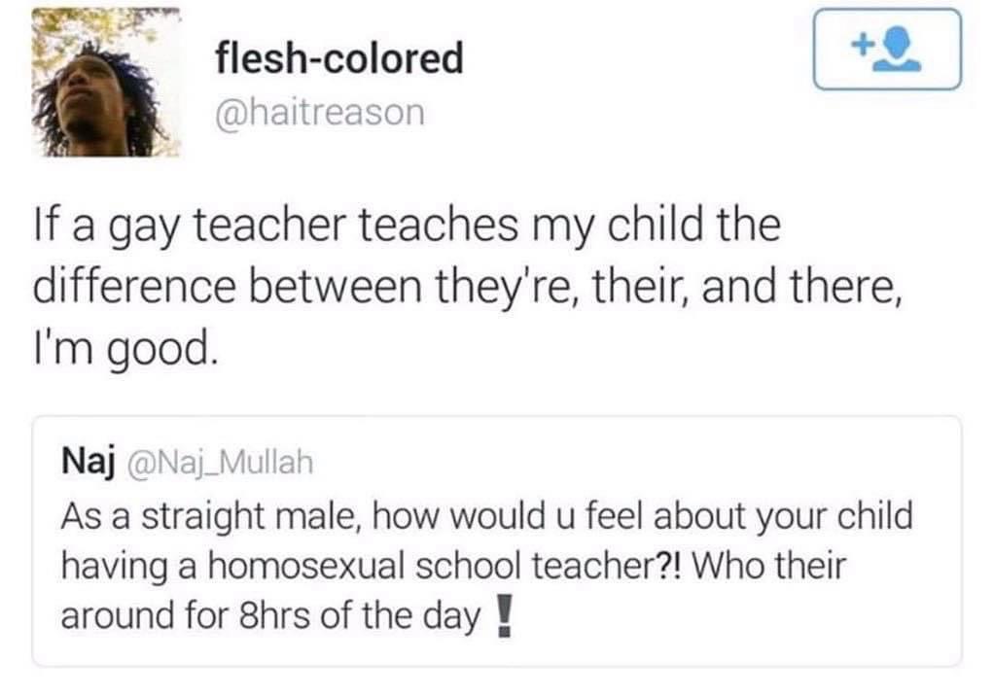Viewport: 994px width, 696px height.
Task: Click the words 'they're, their, and there'
Action: (668, 287)
